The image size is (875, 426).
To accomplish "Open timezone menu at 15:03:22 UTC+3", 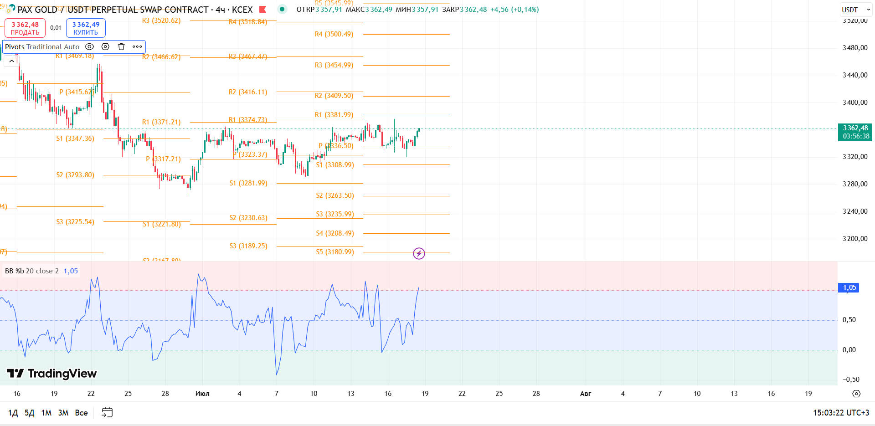I will [841, 413].
